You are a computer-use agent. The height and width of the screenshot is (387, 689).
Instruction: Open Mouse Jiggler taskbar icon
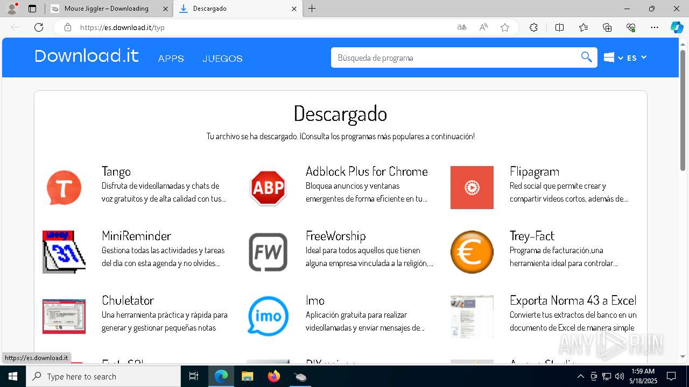(x=300, y=376)
